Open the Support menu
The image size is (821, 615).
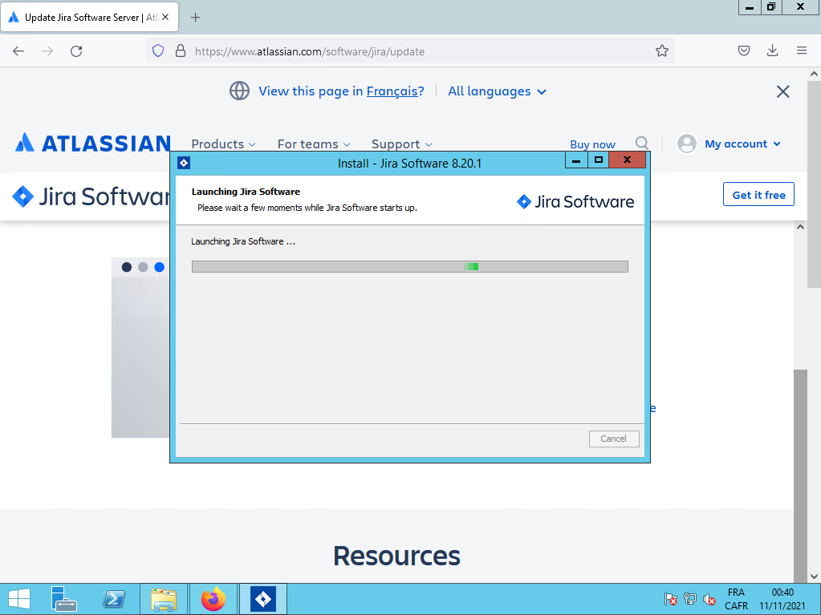tap(401, 144)
